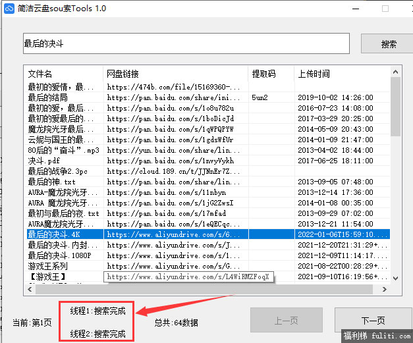Screen dimensions: 413x343
Task: Sort by 文件名 column header
Action: click(x=63, y=73)
